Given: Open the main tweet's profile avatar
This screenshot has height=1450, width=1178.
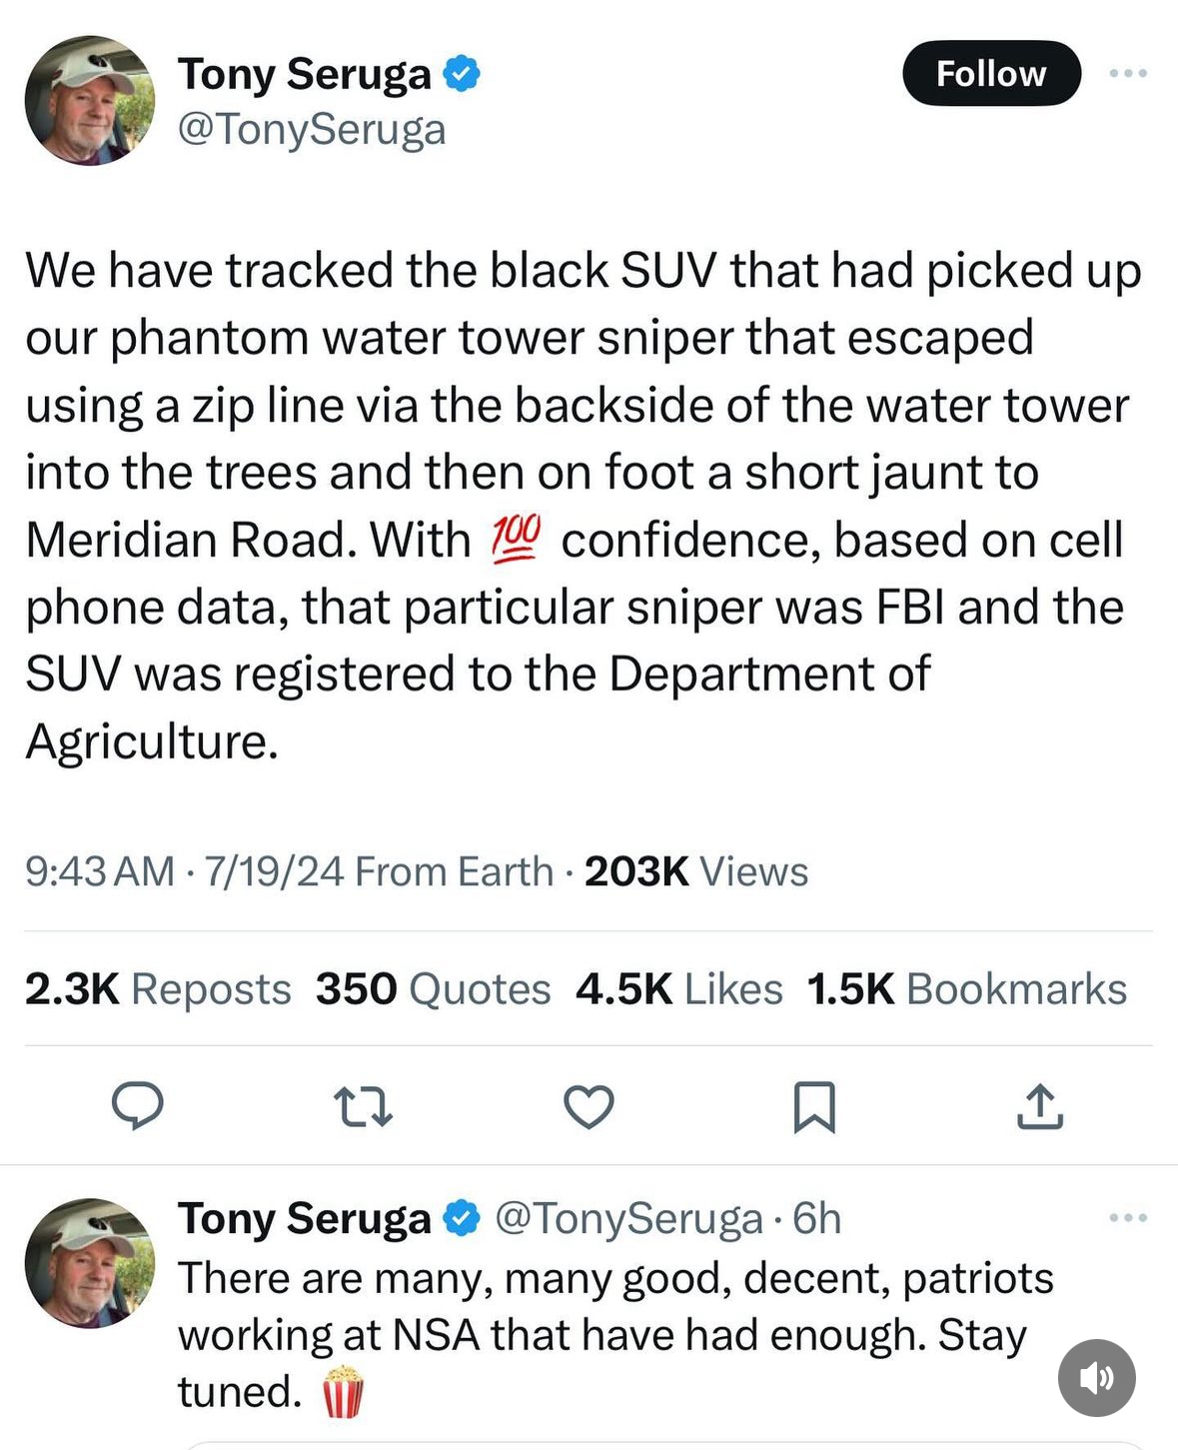Looking at the screenshot, I should (89, 100).
